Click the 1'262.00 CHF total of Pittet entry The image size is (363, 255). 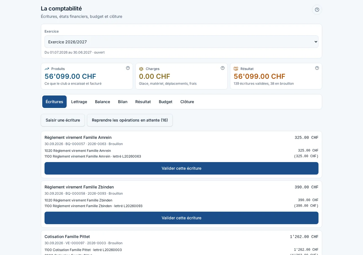coord(304,237)
